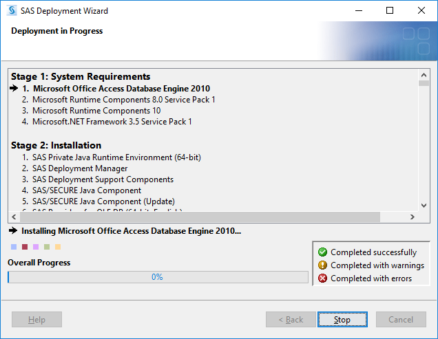Maximize the SAS Deployment Wizard window
The width and height of the screenshot is (438, 339).
tap(390, 10)
